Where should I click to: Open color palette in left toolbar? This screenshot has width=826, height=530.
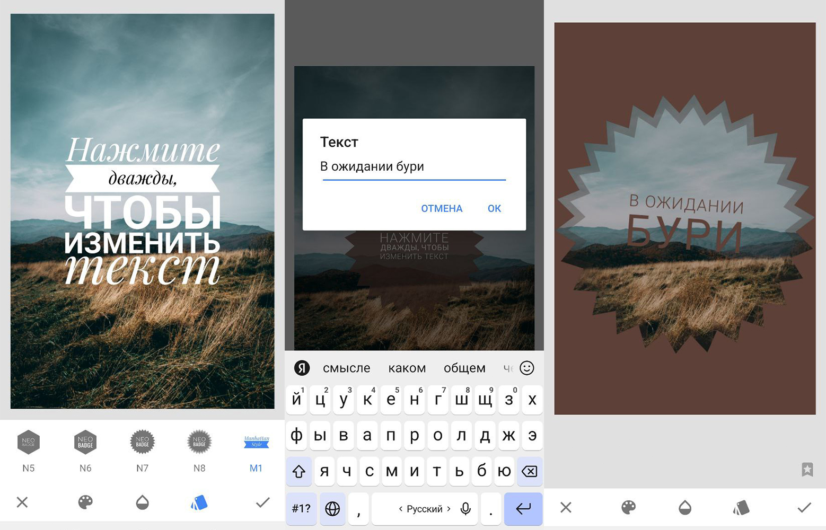pyautogui.click(x=85, y=502)
